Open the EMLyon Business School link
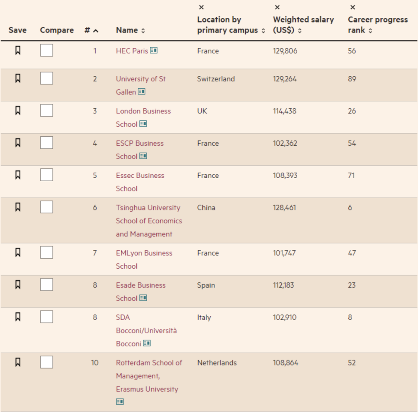Image resolution: width=418 pixels, height=412 pixels. click(x=144, y=253)
